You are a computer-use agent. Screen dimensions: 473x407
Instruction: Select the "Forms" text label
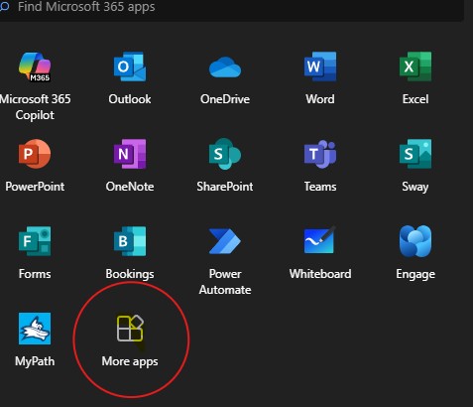[x=35, y=274]
